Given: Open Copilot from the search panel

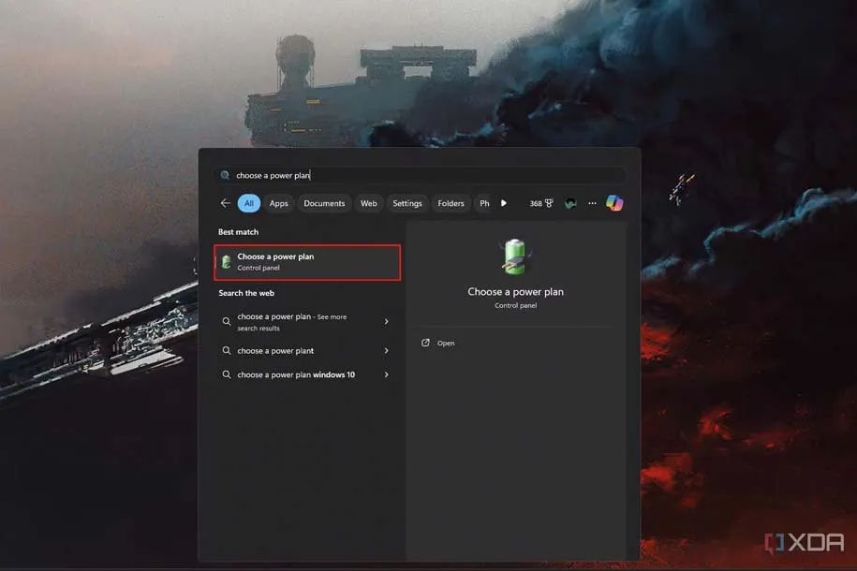Looking at the screenshot, I should [x=614, y=203].
